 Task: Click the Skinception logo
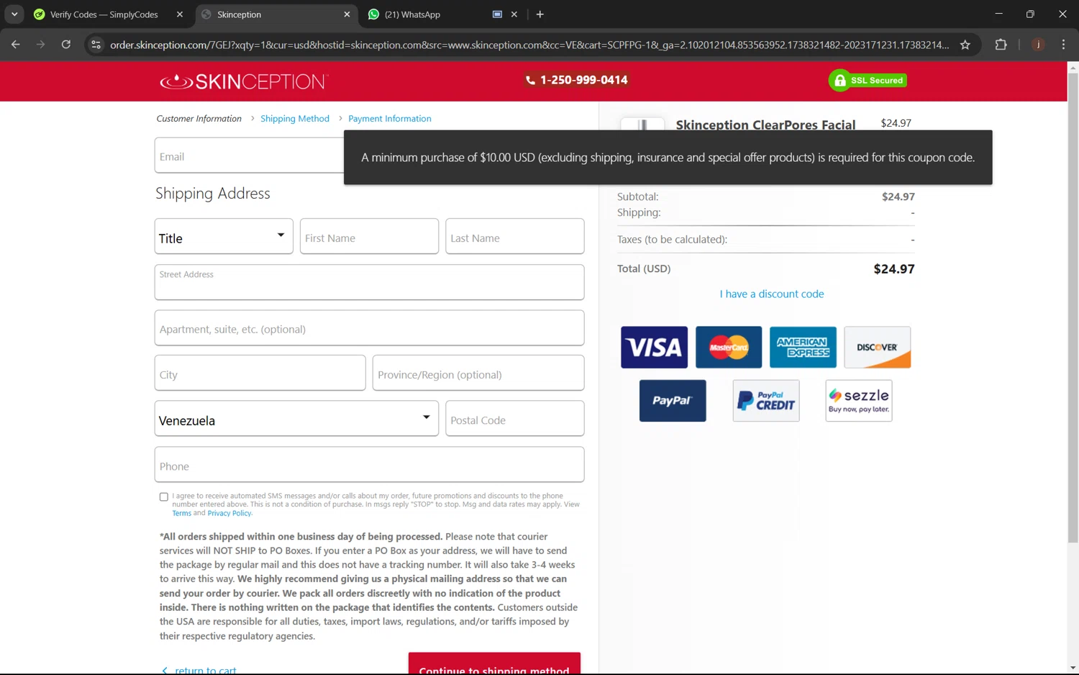click(244, 81)
